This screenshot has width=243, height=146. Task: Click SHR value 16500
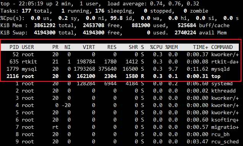tap(130, 69)
